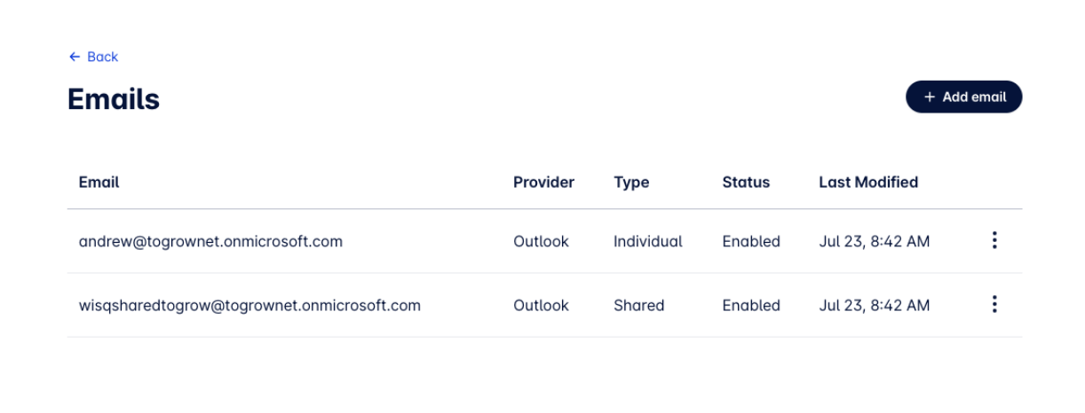
Task: Click the Type column header
Action: click(x=631, y=183)
